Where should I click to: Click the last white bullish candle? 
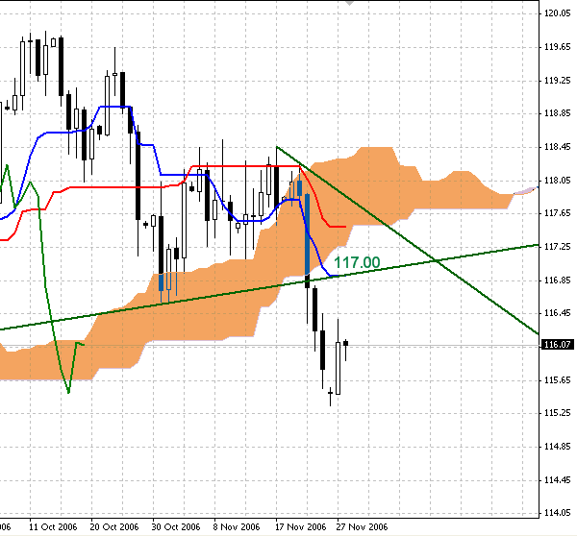[x=338, y=368]
